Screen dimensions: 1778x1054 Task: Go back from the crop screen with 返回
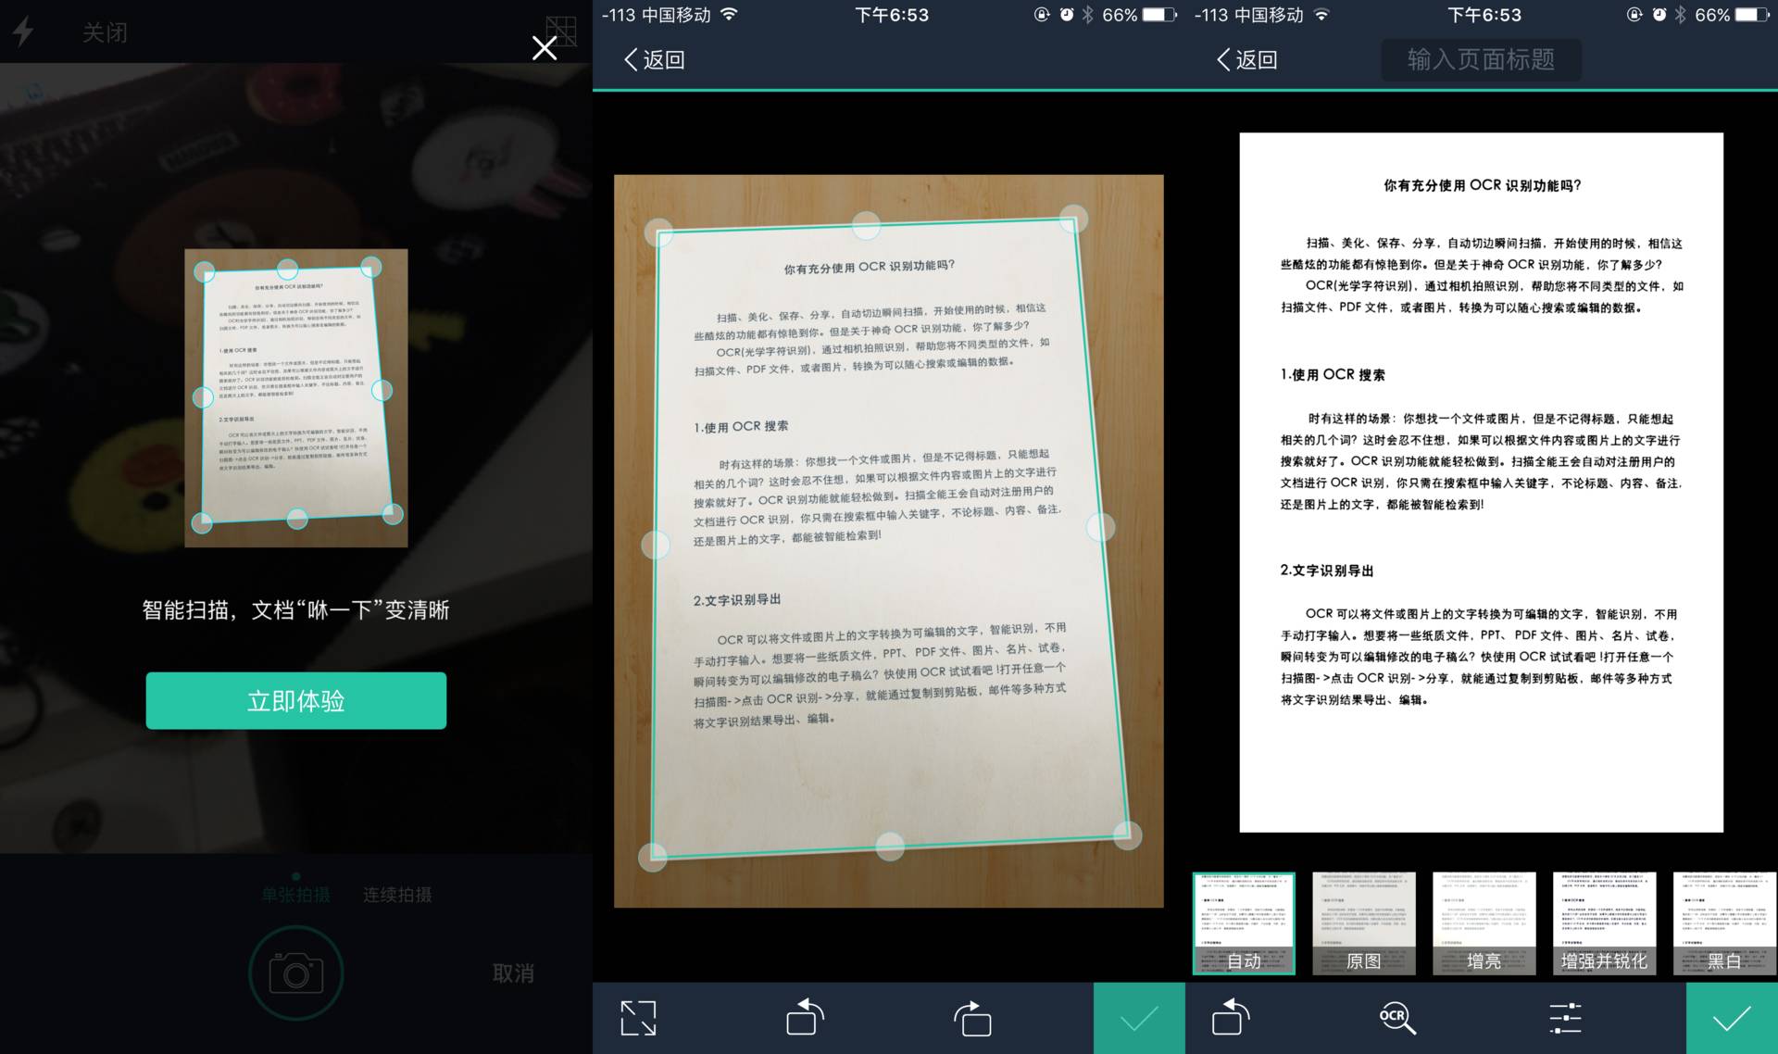coord(655,60)
